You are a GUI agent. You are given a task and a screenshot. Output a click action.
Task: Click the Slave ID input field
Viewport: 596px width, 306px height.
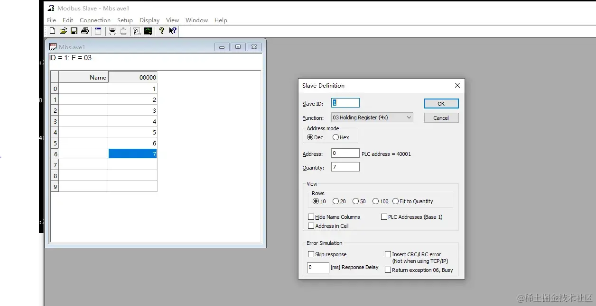345,103
